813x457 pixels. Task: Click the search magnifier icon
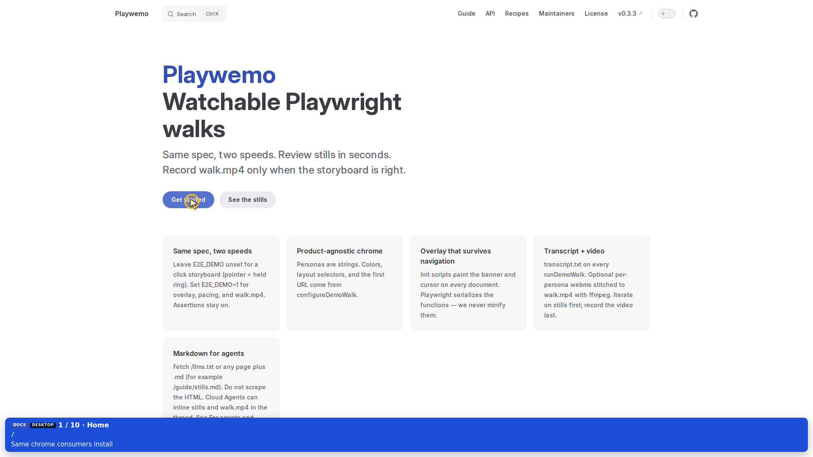tap(170, 14)
